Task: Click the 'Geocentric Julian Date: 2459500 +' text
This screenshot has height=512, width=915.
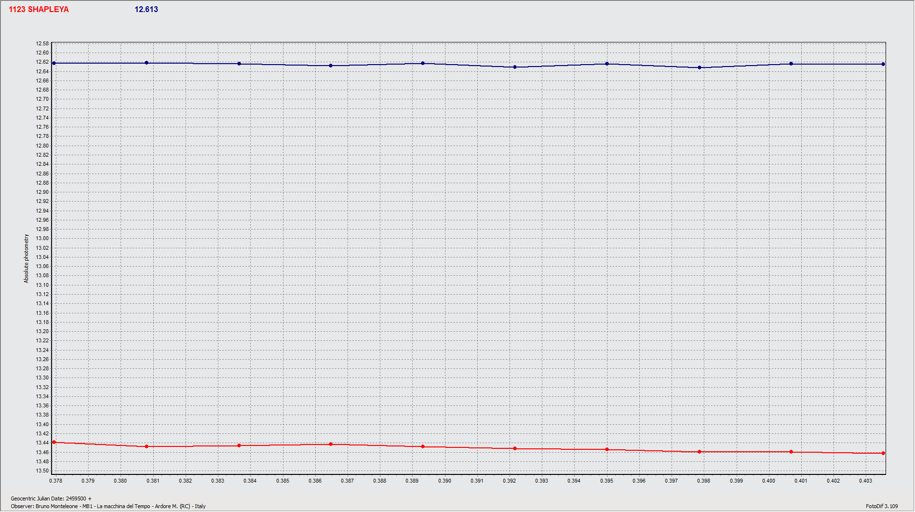Action: (x=51, y=499)
